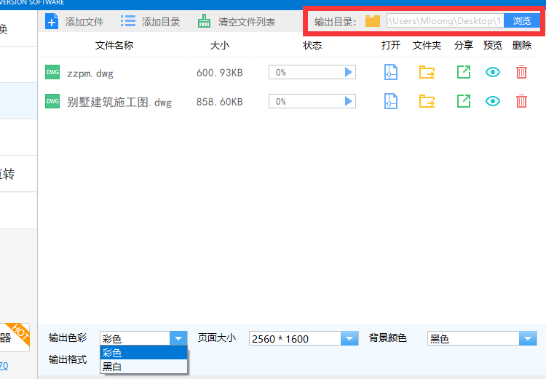Click the 输出目录 label

point(335,22)
